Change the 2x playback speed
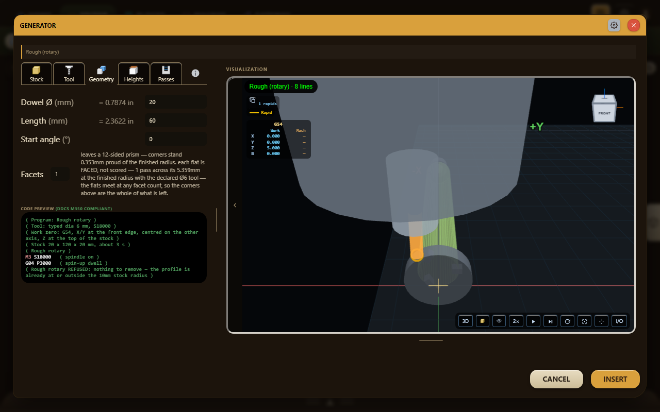 (516, 321)
